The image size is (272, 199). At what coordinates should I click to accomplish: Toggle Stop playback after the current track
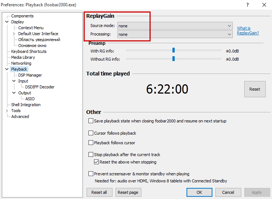91,155
